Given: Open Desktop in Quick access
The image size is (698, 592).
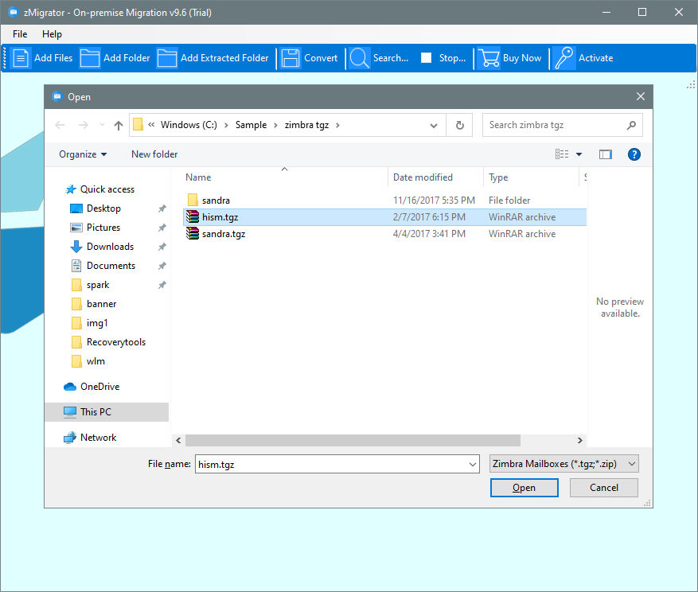Looking at the screenshot, I should click(103, 208).
